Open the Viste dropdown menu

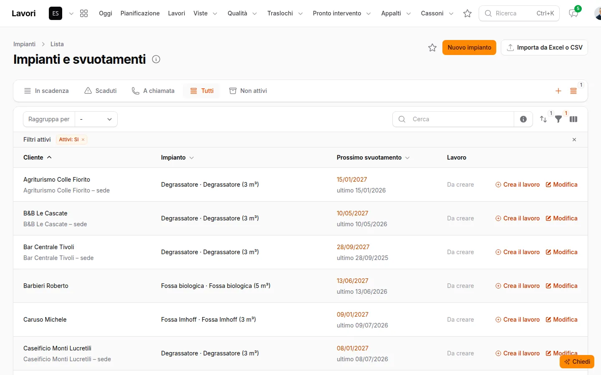pos(205,13)
